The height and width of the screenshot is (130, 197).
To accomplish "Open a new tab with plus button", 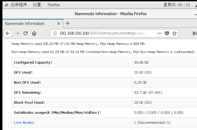I will pos(68,23).
